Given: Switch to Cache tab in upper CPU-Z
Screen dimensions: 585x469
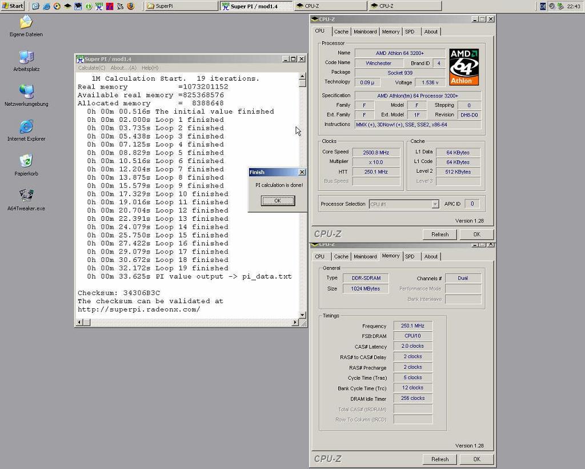Looking at the screenshot, I should [341, 31].
